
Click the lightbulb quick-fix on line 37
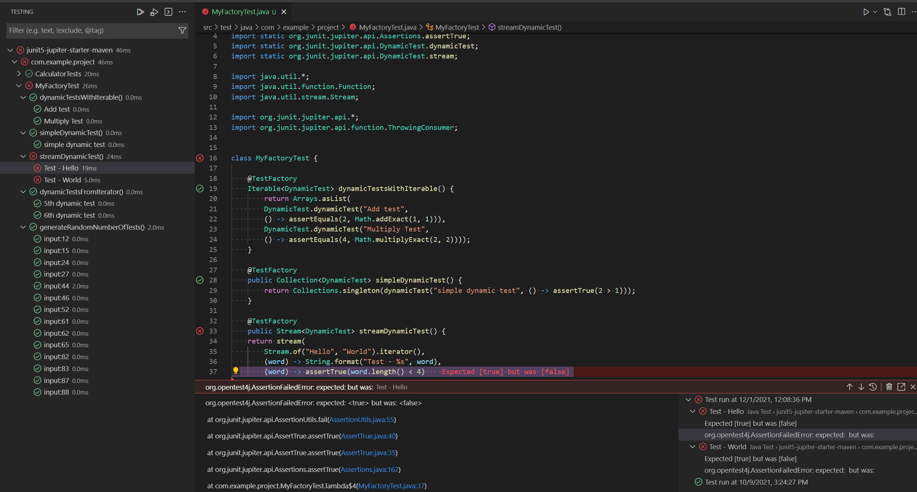[236, 371]
